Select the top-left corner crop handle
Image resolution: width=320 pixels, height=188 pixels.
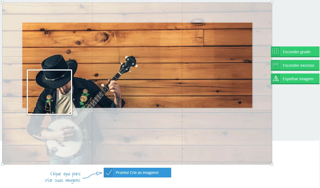coord(2,2)
